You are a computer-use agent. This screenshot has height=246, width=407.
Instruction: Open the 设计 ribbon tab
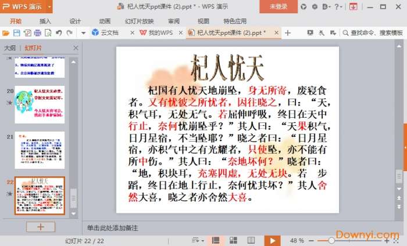[75, 21]
